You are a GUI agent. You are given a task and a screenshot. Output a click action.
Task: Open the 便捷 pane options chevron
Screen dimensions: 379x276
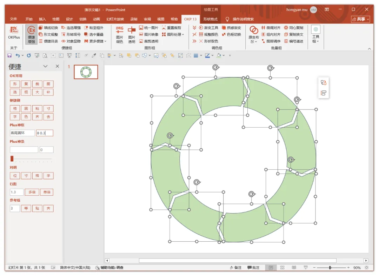(45, 66)
